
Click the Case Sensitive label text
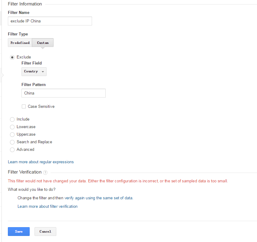(41, 107)
